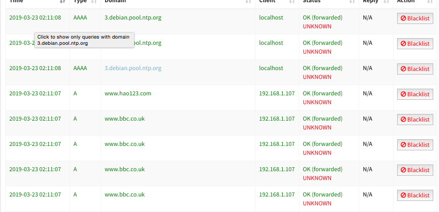Click query type A in www.hao123.com row

[x=75, y=94]
